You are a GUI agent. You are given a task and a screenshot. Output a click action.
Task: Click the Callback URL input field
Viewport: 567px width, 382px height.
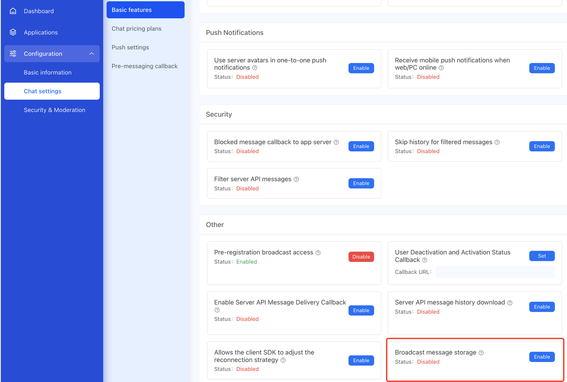click(x=495, y=272)
